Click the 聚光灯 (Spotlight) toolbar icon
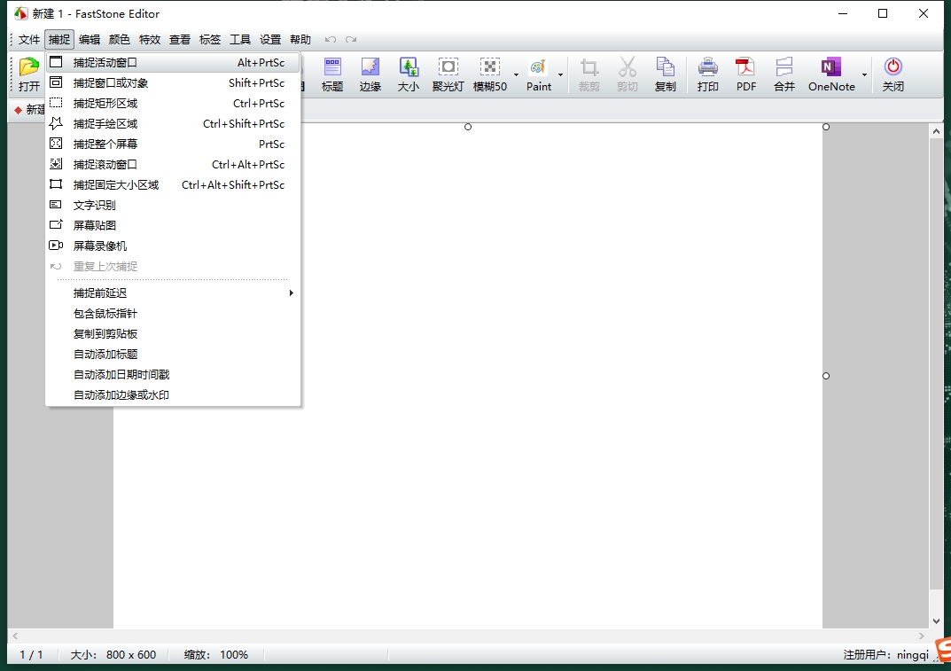The width and height of the screenshot is (951, 671). pos(448,74)
